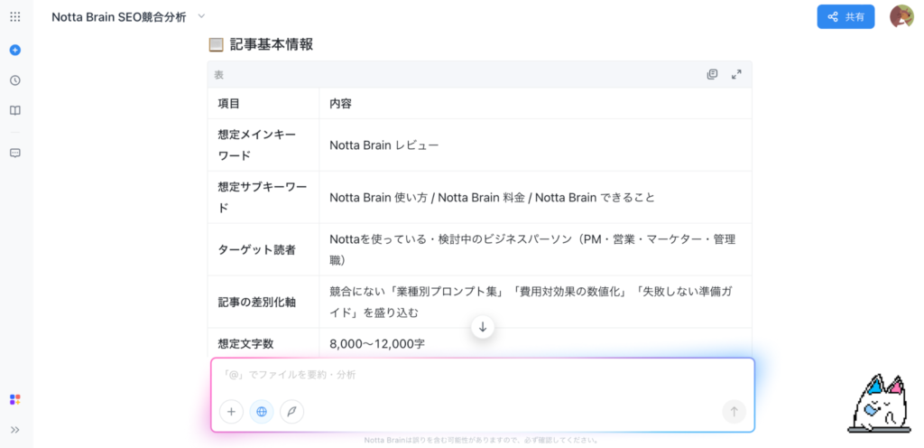Screen dimensions: 924x448
Task: Open the feedback message icon in sidebar
Action: [x=15, y=153]
